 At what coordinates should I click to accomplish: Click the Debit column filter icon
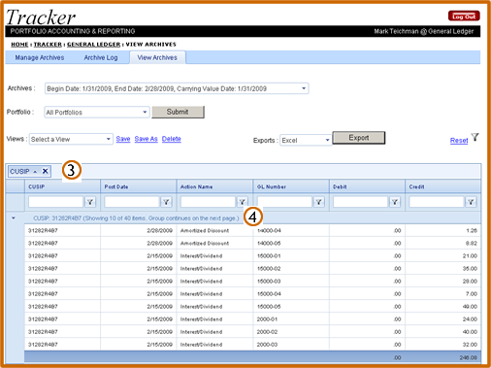coord(395,202)
